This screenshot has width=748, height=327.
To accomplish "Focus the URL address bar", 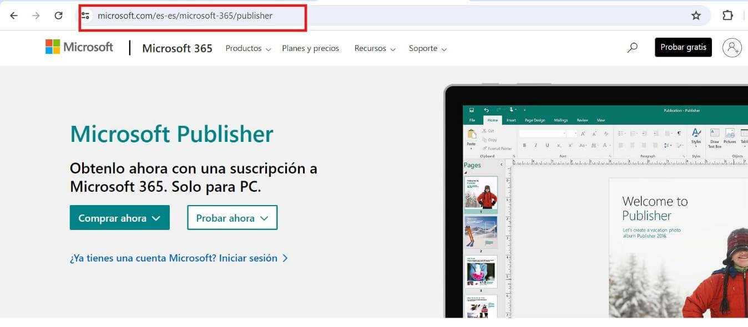I will [388, 16].
